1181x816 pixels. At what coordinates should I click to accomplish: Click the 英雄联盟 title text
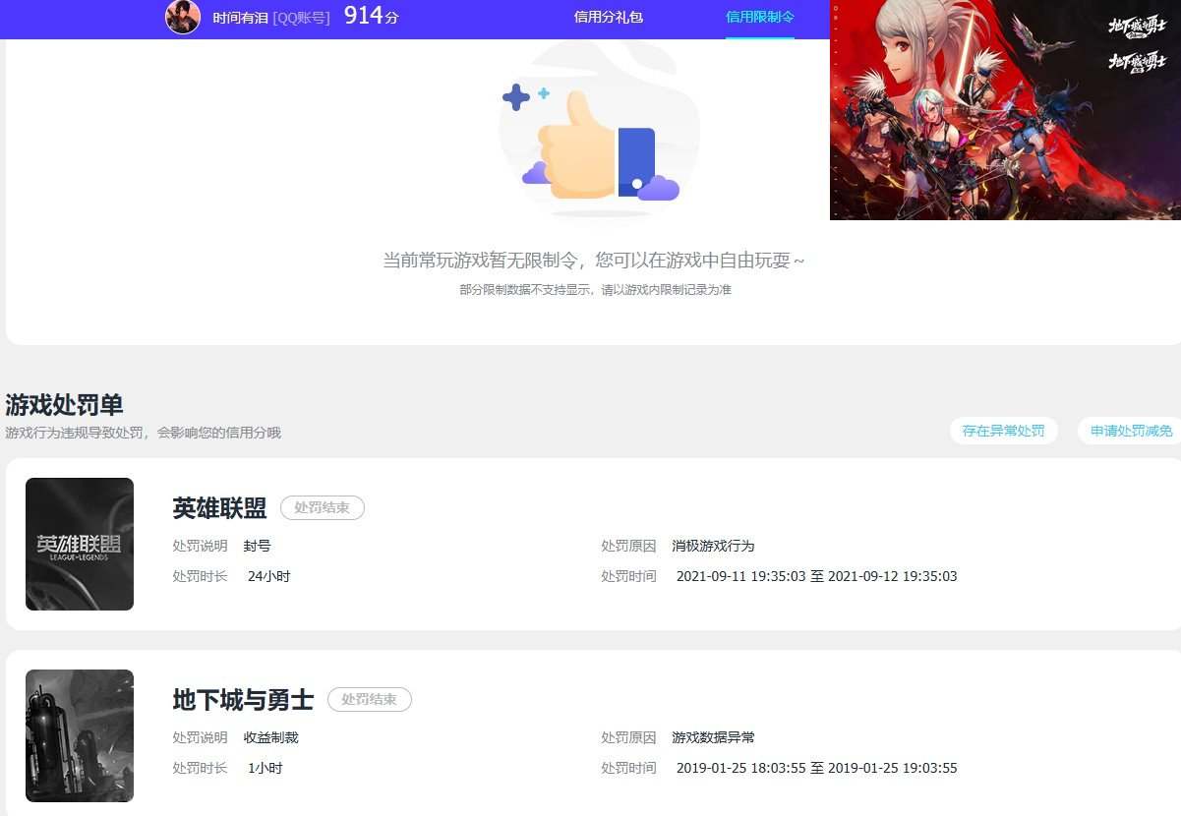(x=219, y=508)
